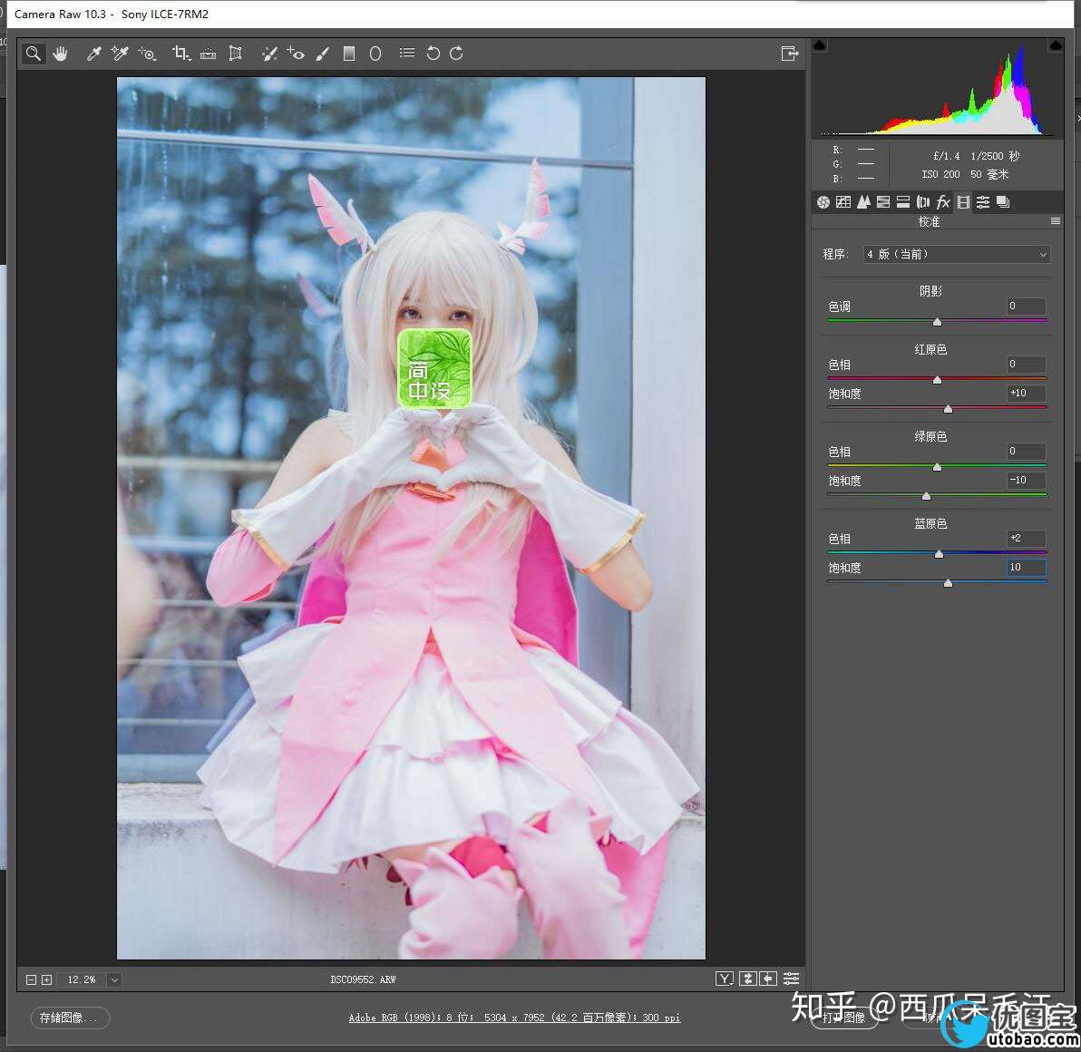Select the Zoom tool
The height and width of the screenshot is (1052, 1081).
[33, 54]
